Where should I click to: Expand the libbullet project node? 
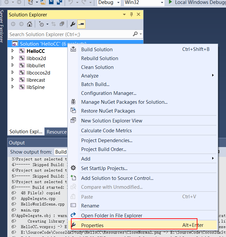12,65
